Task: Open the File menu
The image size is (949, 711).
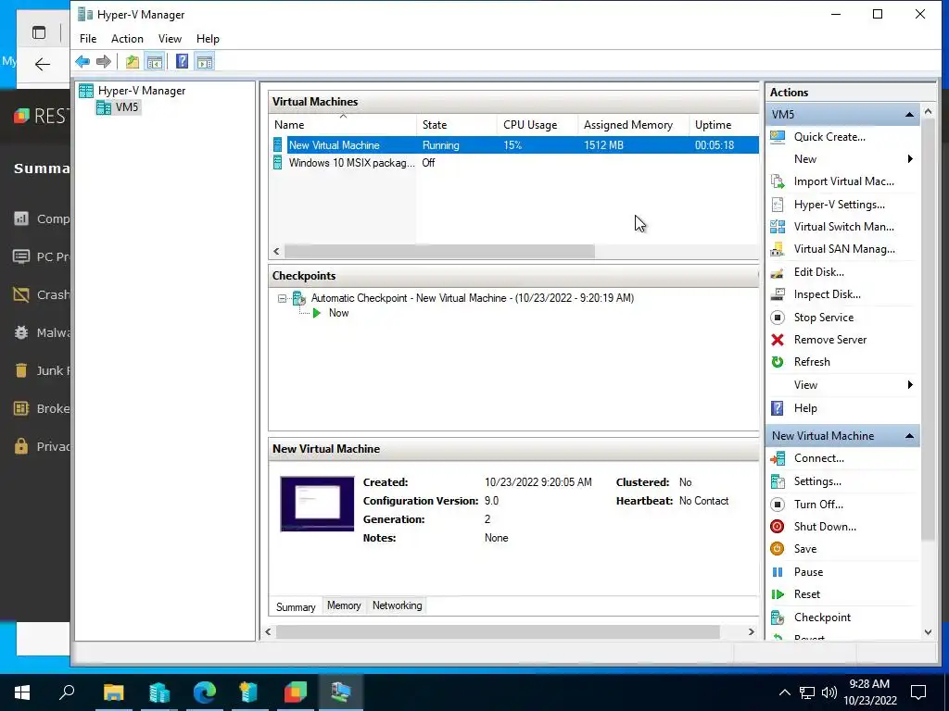Action: [88, 39]
